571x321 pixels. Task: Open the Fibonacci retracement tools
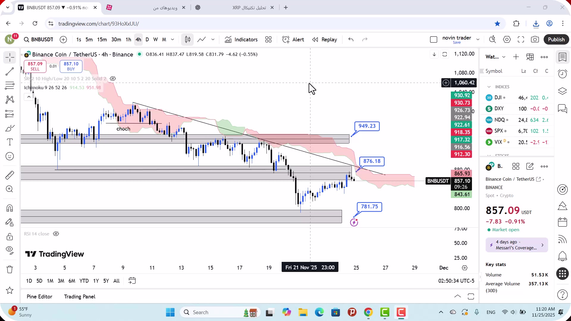click(x=10, y=86)
